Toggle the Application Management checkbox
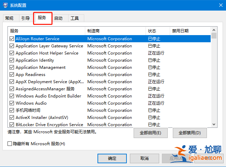The image size is (226, 167). click(12, 67)
